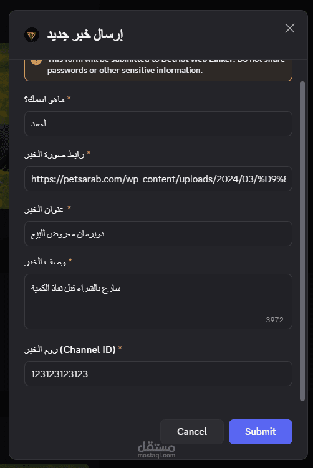The height and width of the screenshot is (468, 313).
Task: Focus the news description text area
Action: click(158, 301)
